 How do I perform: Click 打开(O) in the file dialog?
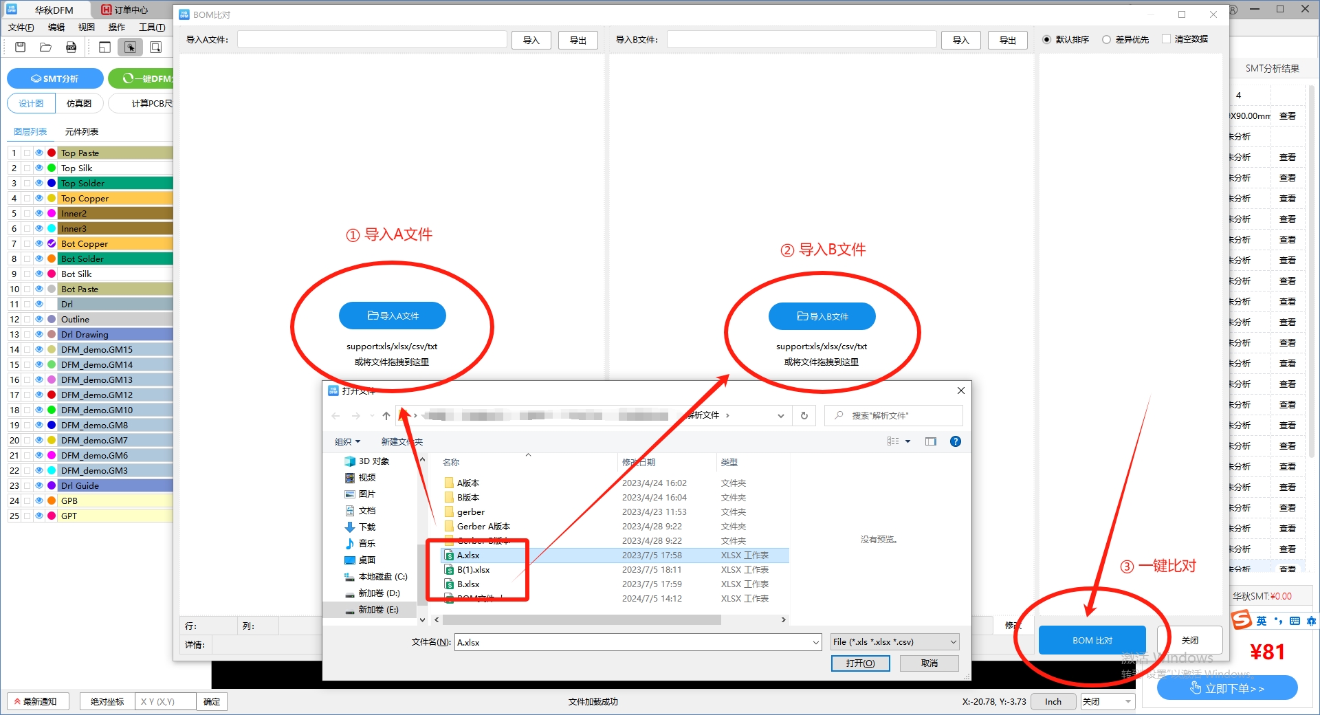[861, 663]
